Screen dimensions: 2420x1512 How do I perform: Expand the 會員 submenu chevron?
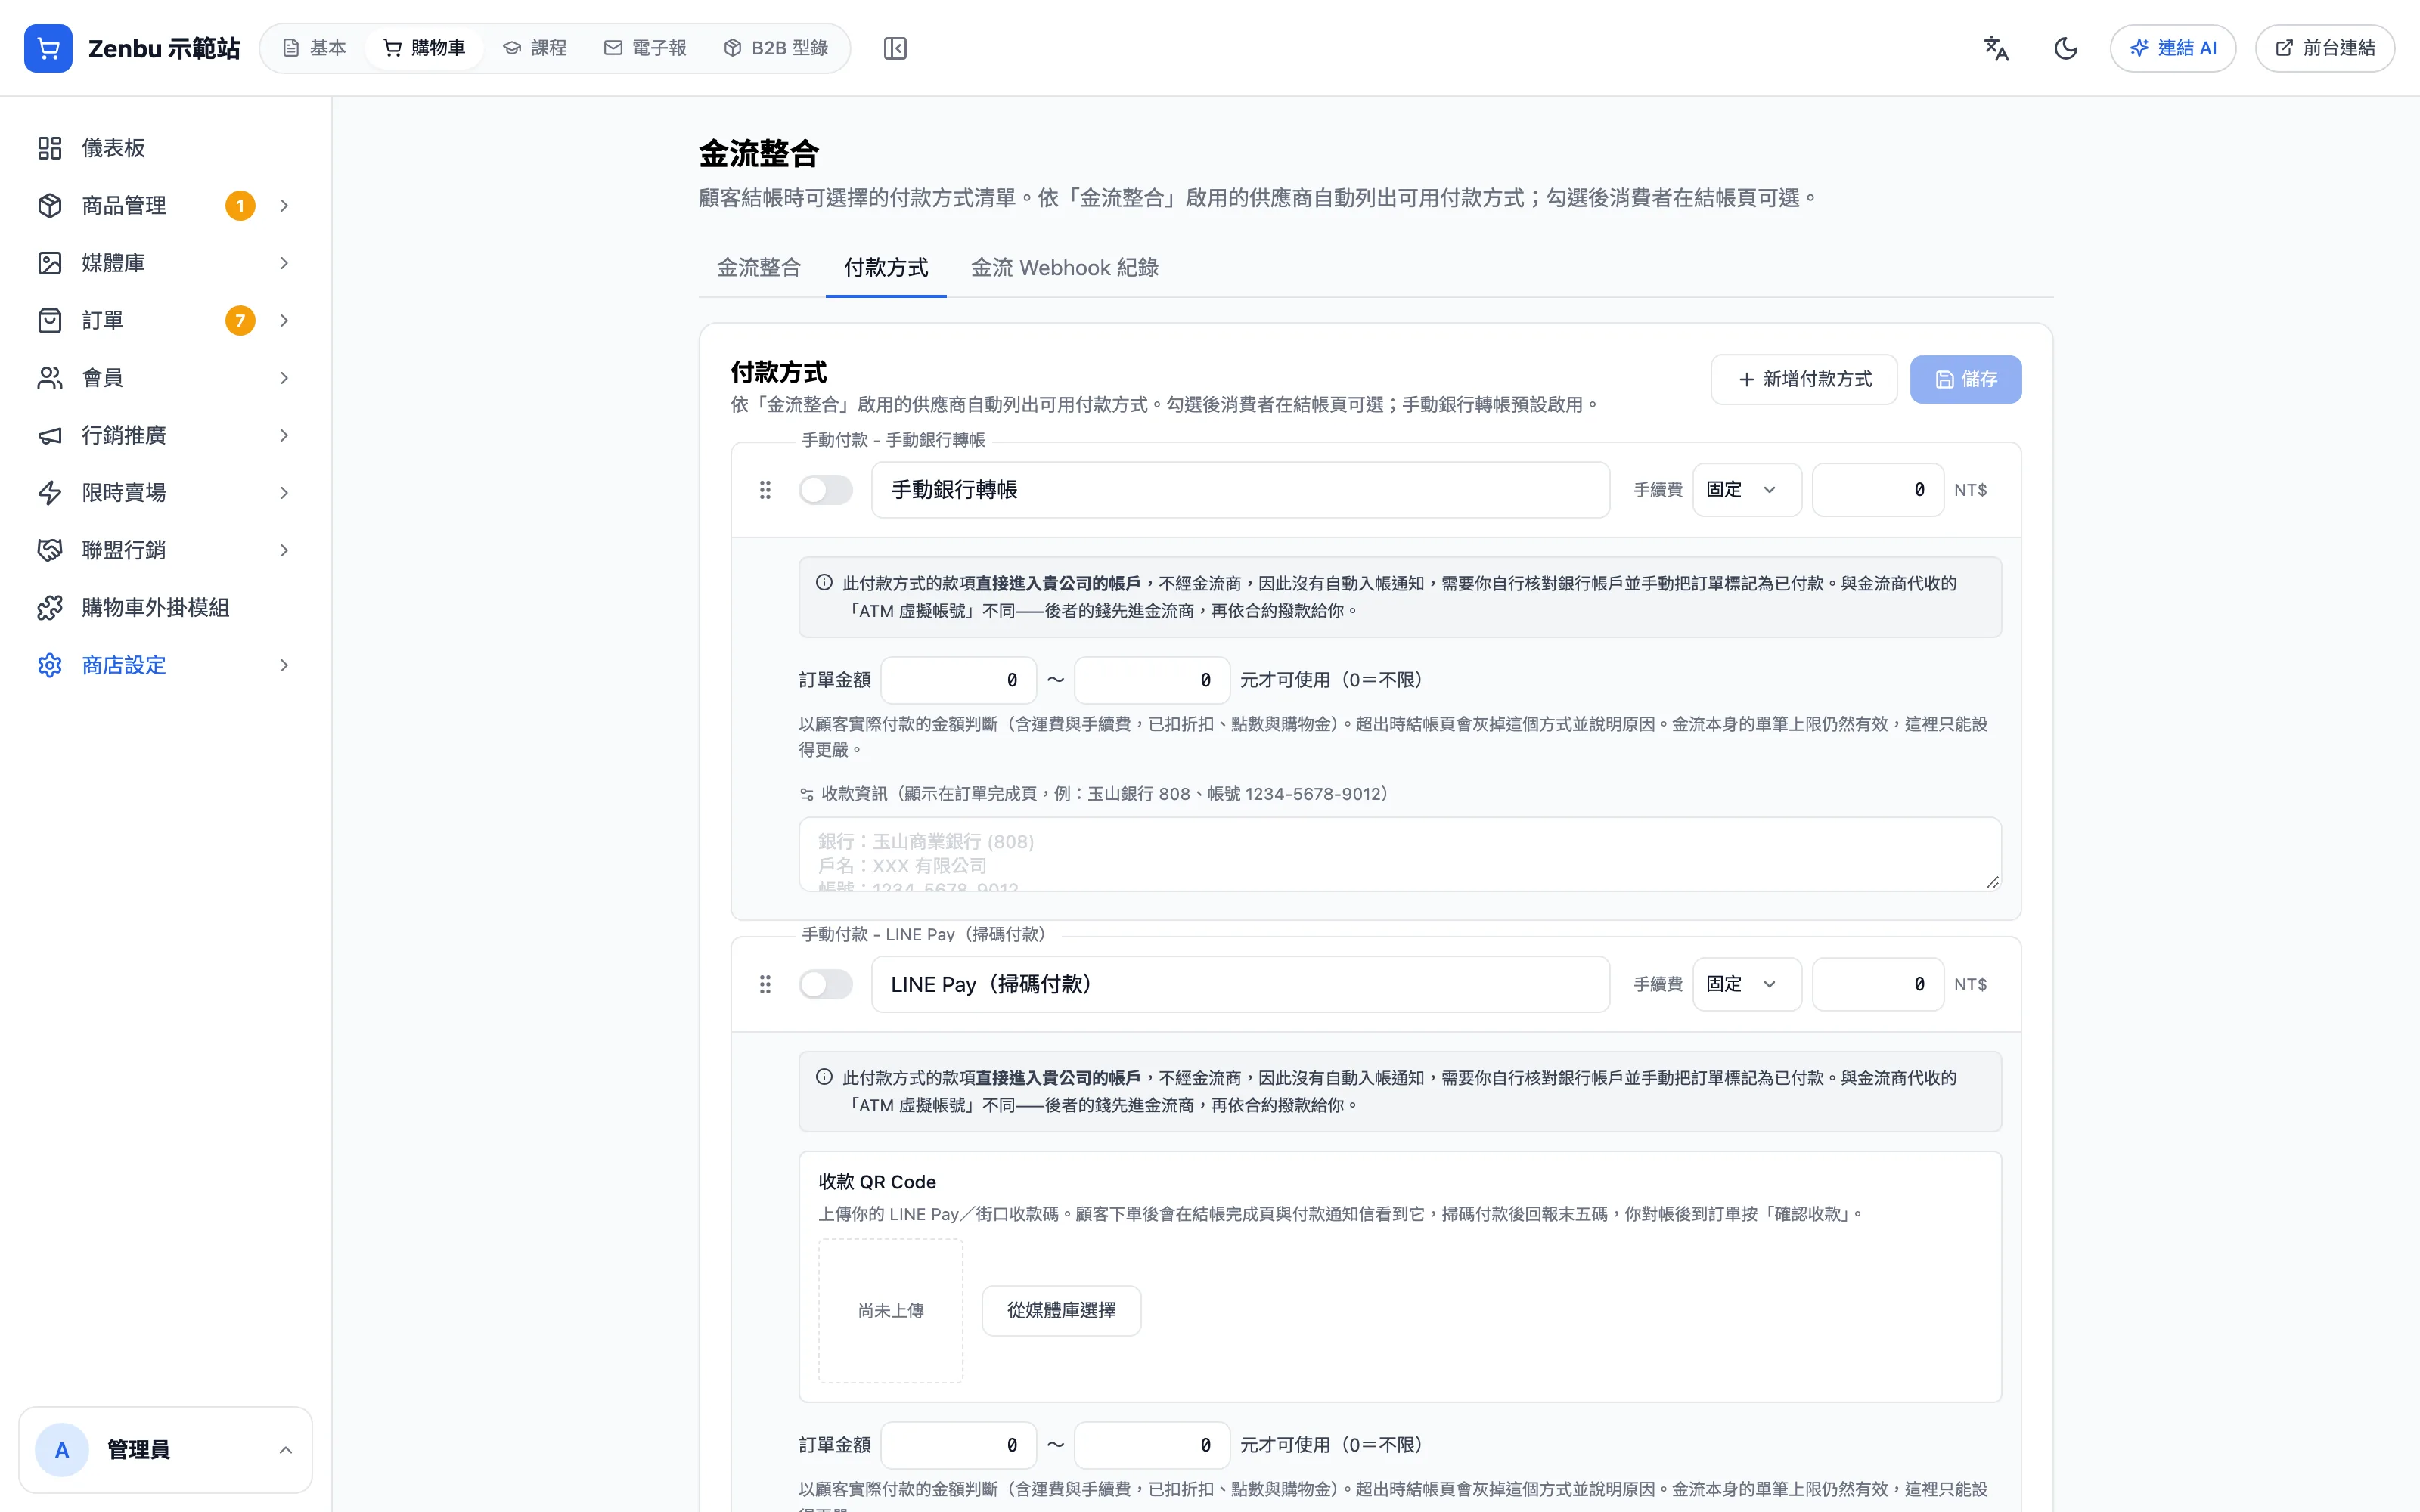(284, 378)
